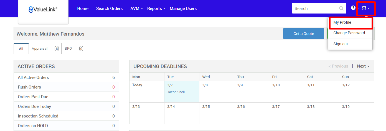Select the All orders tab
Viewport: 386px width, 131px height.
pyautogui.click(x=21, y=49)
